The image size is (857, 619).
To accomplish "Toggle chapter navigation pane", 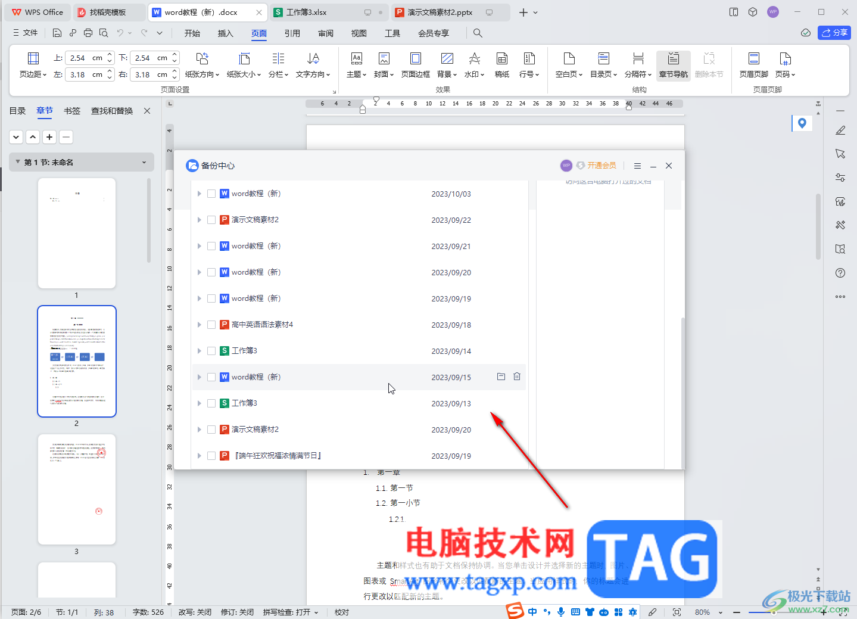I will pyautogui.click(x=673, y=65).
